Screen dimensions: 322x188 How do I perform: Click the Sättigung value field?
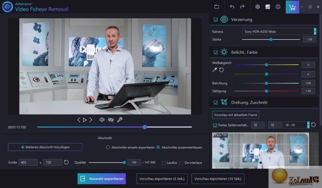pos(308,91)
